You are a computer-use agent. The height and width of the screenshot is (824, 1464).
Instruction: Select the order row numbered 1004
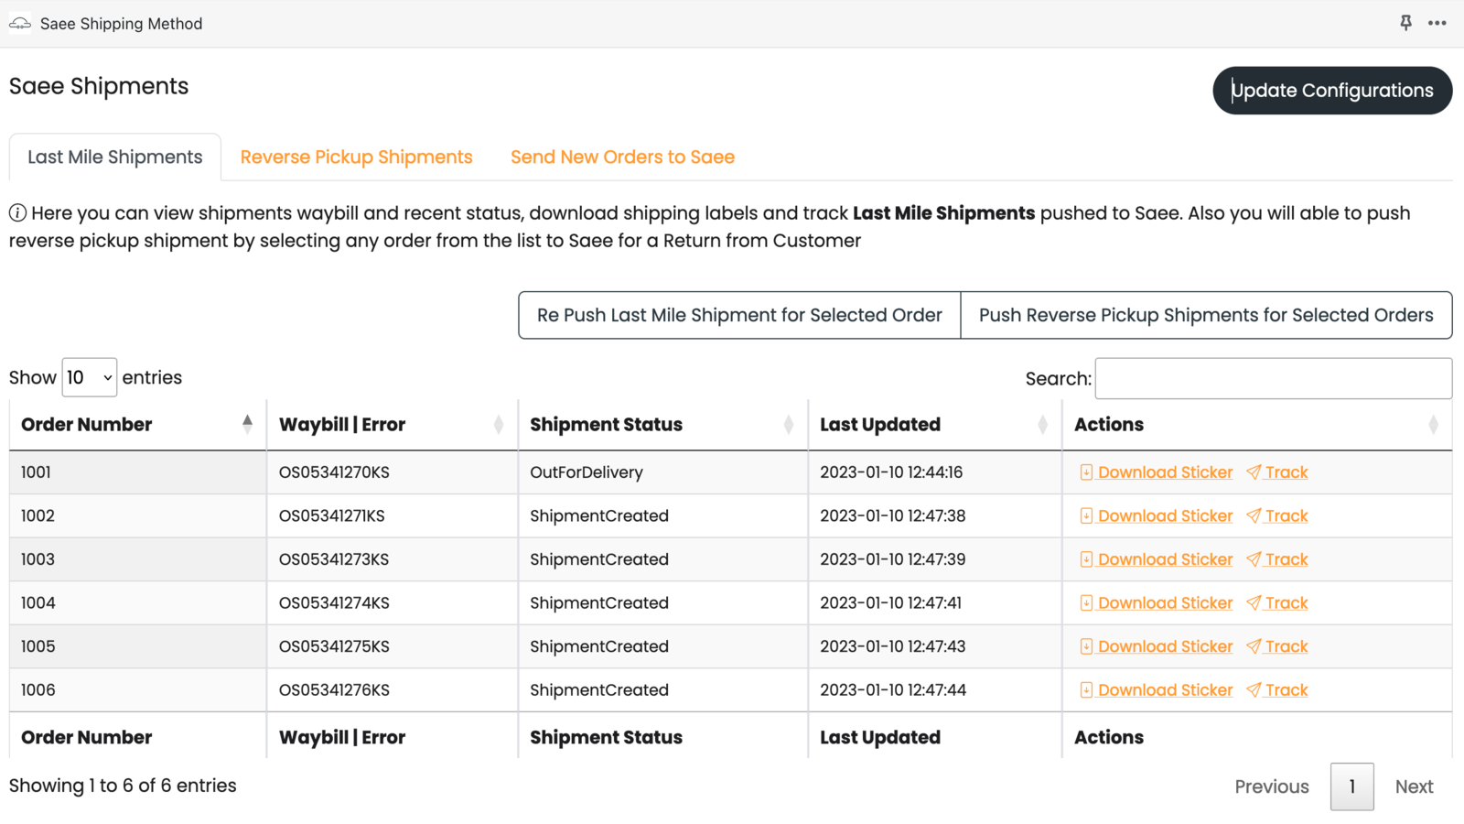pyautogui.click(x=730, y=602)
